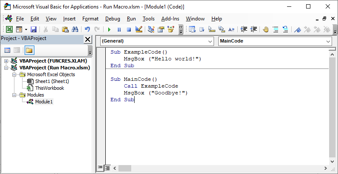Switch to Procedure View at the bottom left

coord(100,168)
